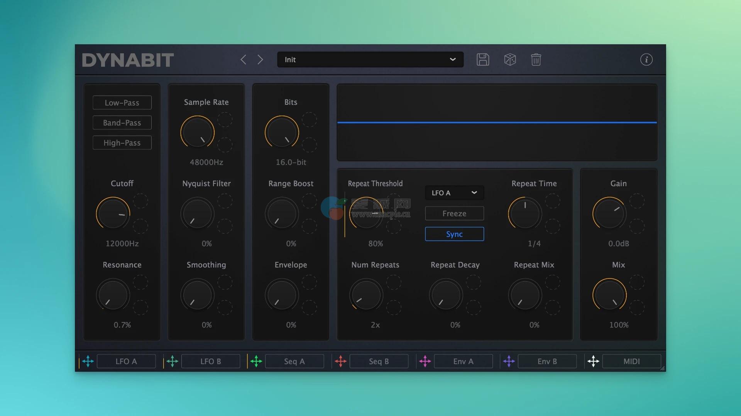Click the white MIDI drag-assign crosshair icon
741x416 pixels.
pyautogui.click(x=593, y=361)
